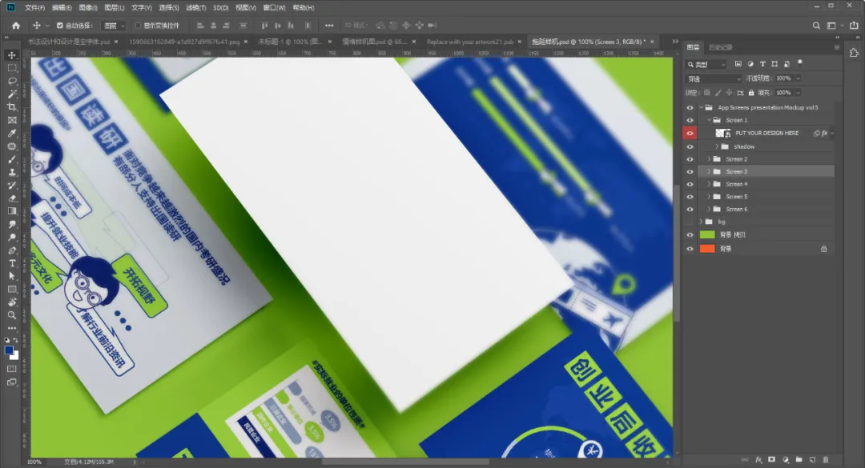Click the Home button in options bar
The width and height of the screenshot is (865, 468).
coord(16,26)
